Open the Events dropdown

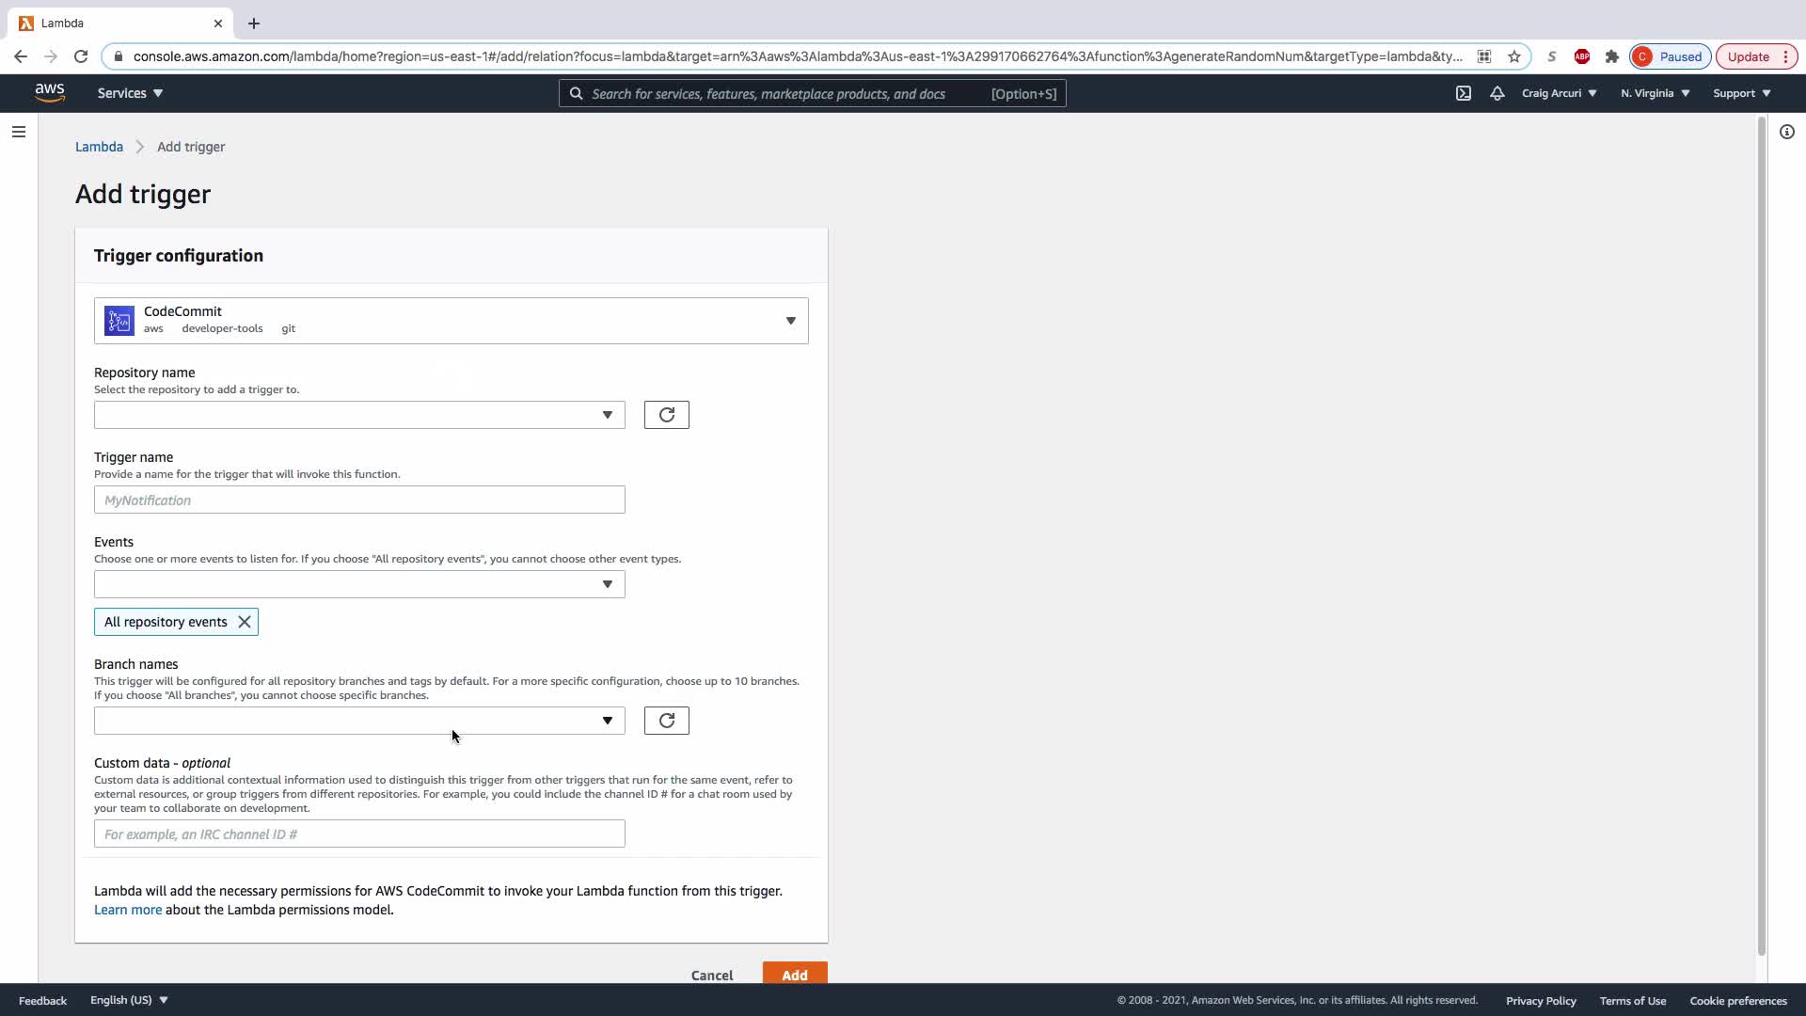(x=359, y=584)
